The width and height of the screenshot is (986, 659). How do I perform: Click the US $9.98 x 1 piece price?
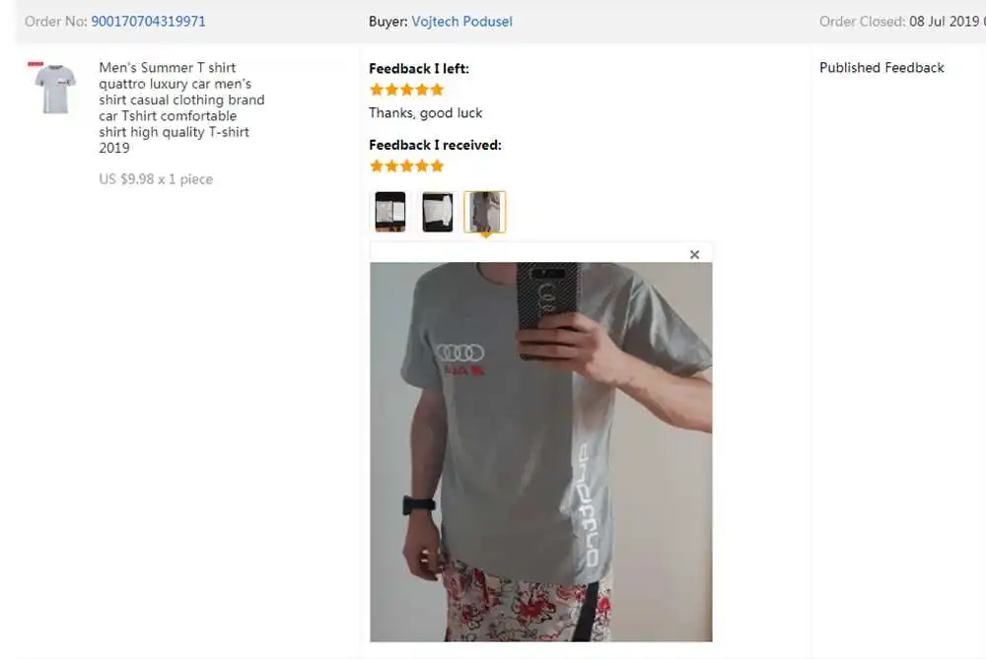(156, 179)
